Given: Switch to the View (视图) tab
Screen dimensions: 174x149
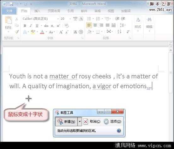Looking at the screenshot, I should coord(111,11).
